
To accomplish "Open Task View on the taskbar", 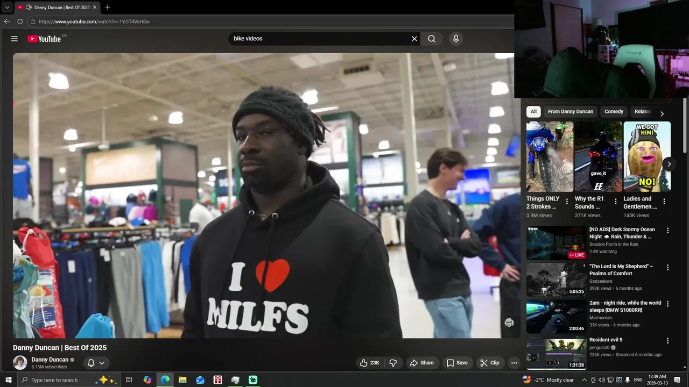I will tap(129, 380).
